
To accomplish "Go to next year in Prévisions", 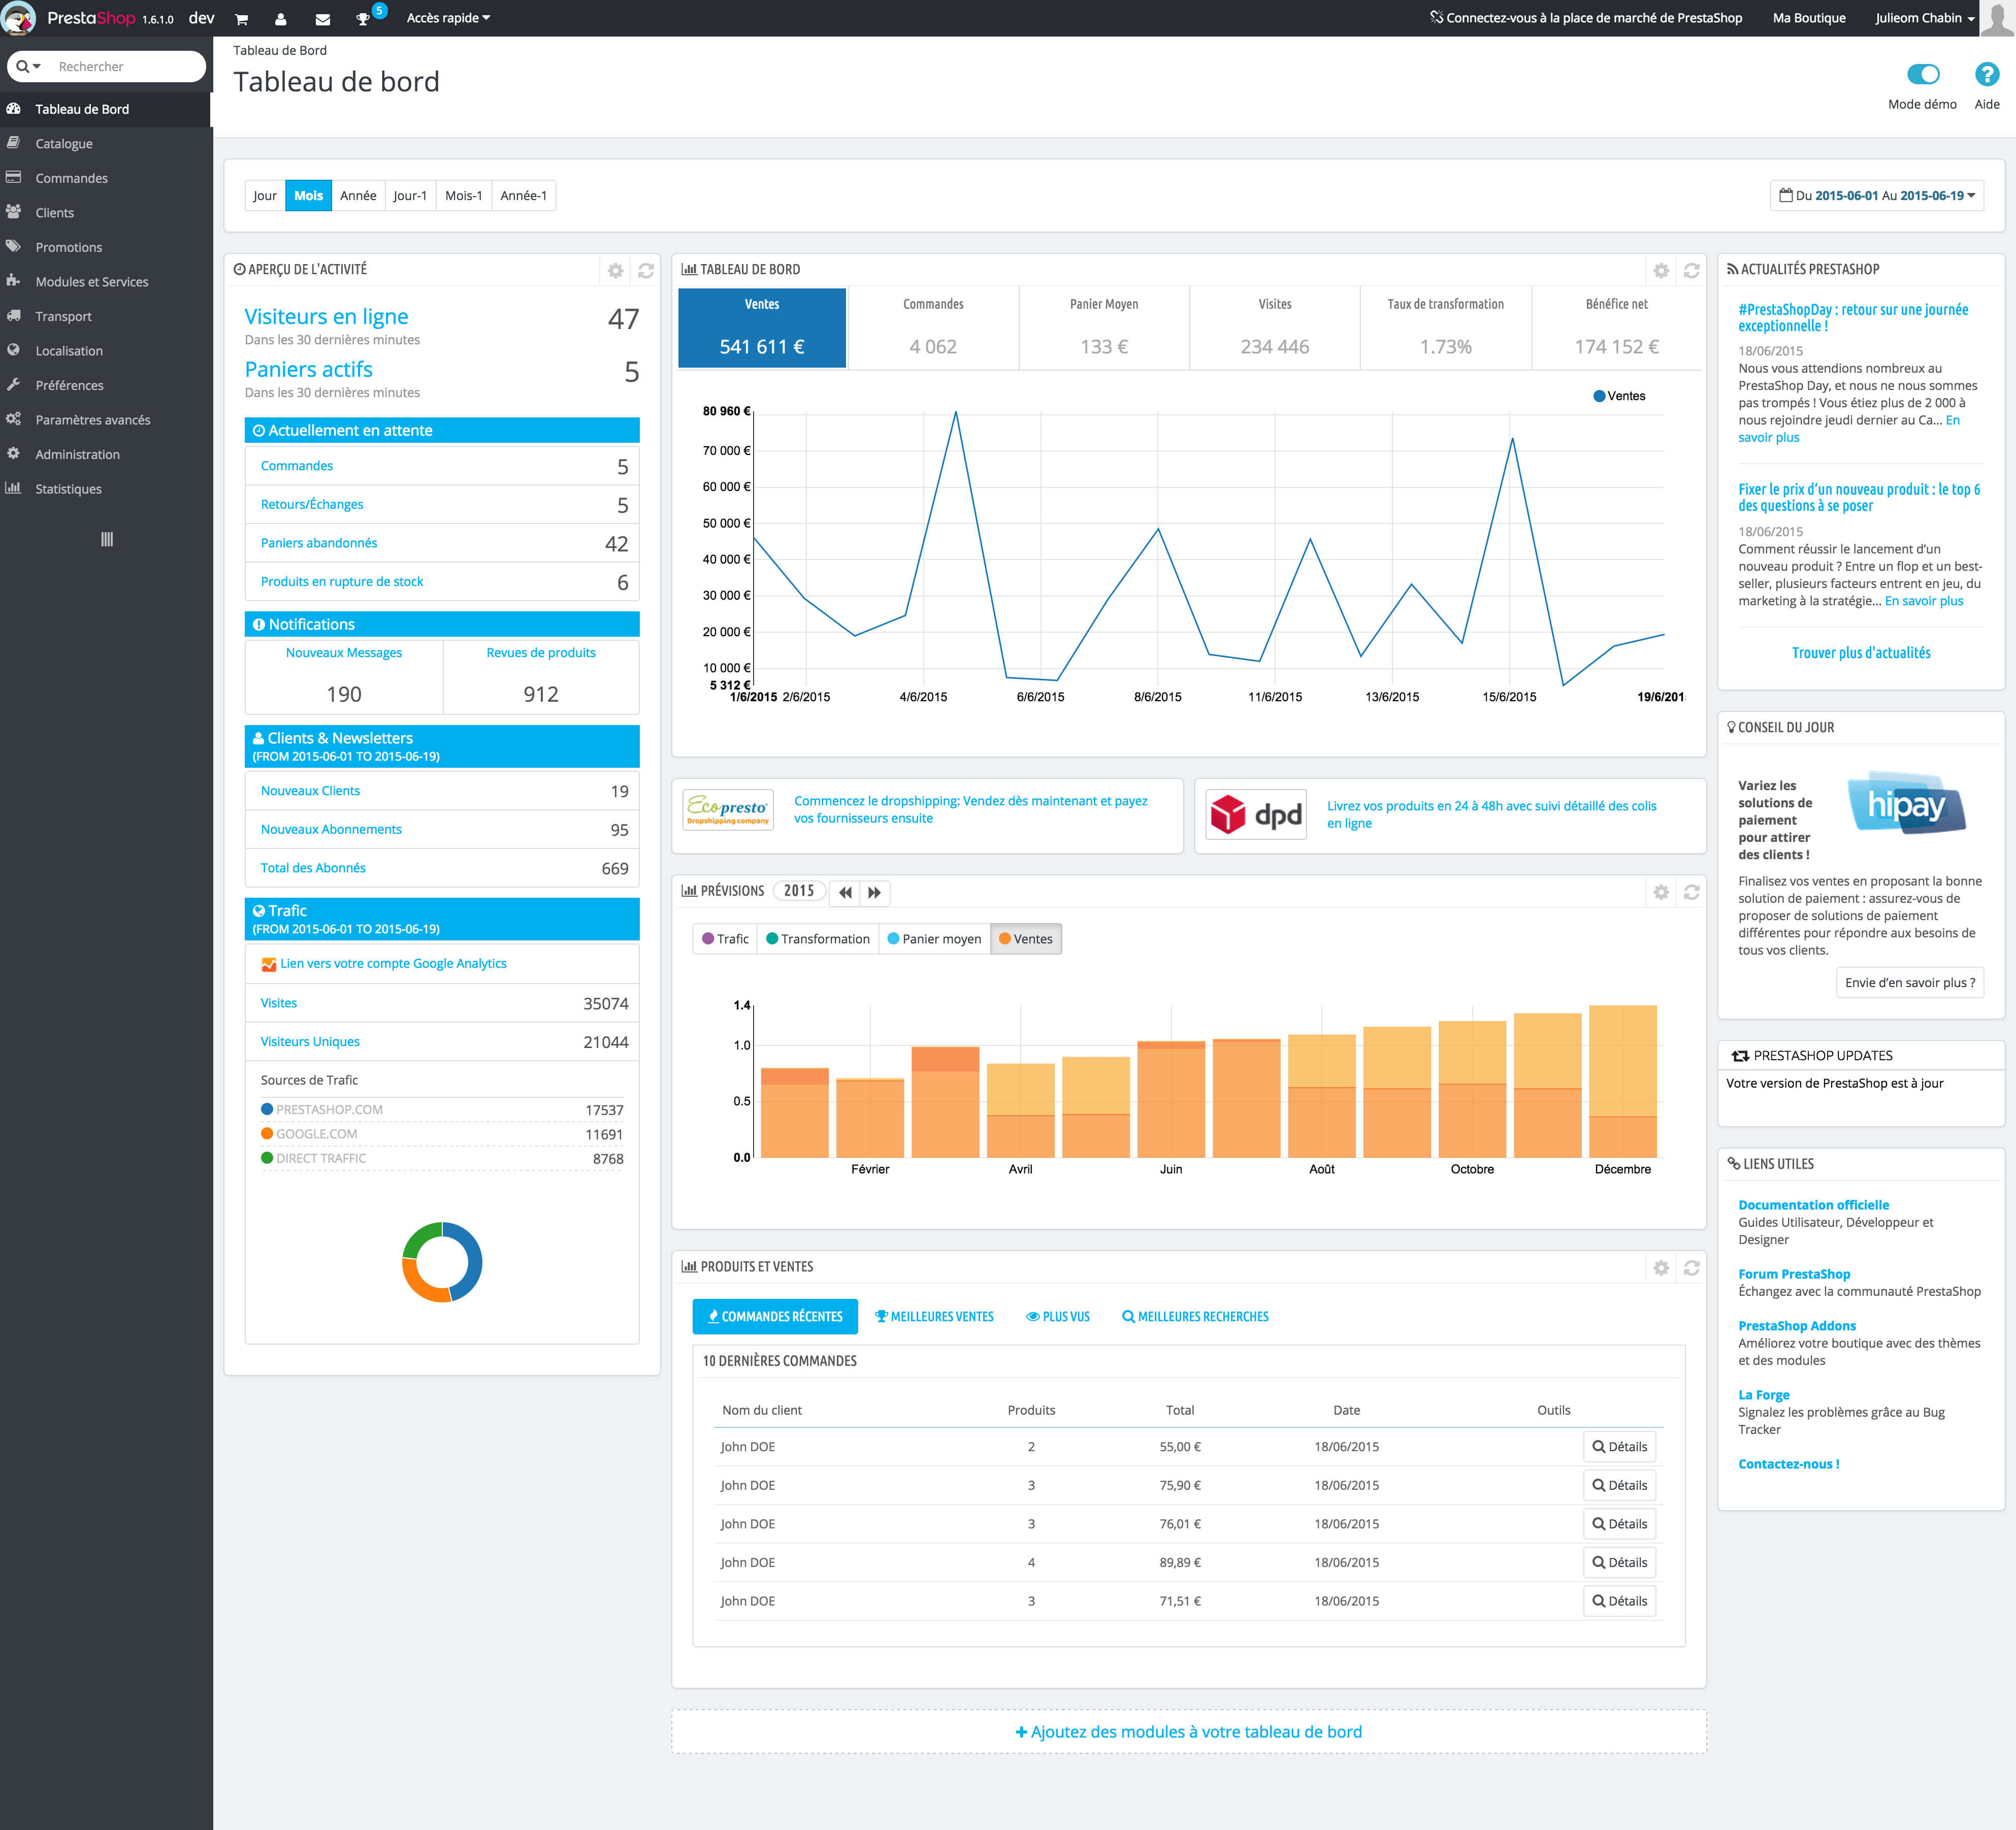I will [x=875, y=892].
